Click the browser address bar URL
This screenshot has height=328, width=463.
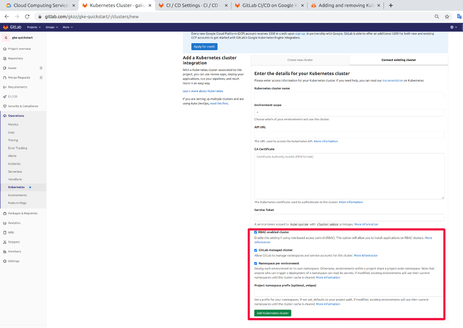[x=92, y=17]
